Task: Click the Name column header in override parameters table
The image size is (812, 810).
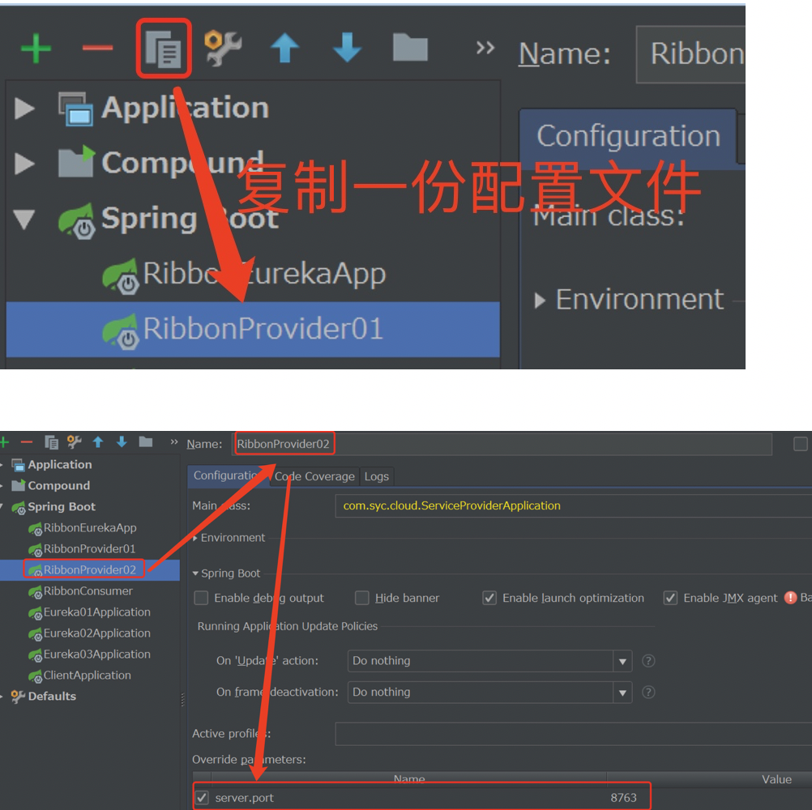Action: [409, 779]
